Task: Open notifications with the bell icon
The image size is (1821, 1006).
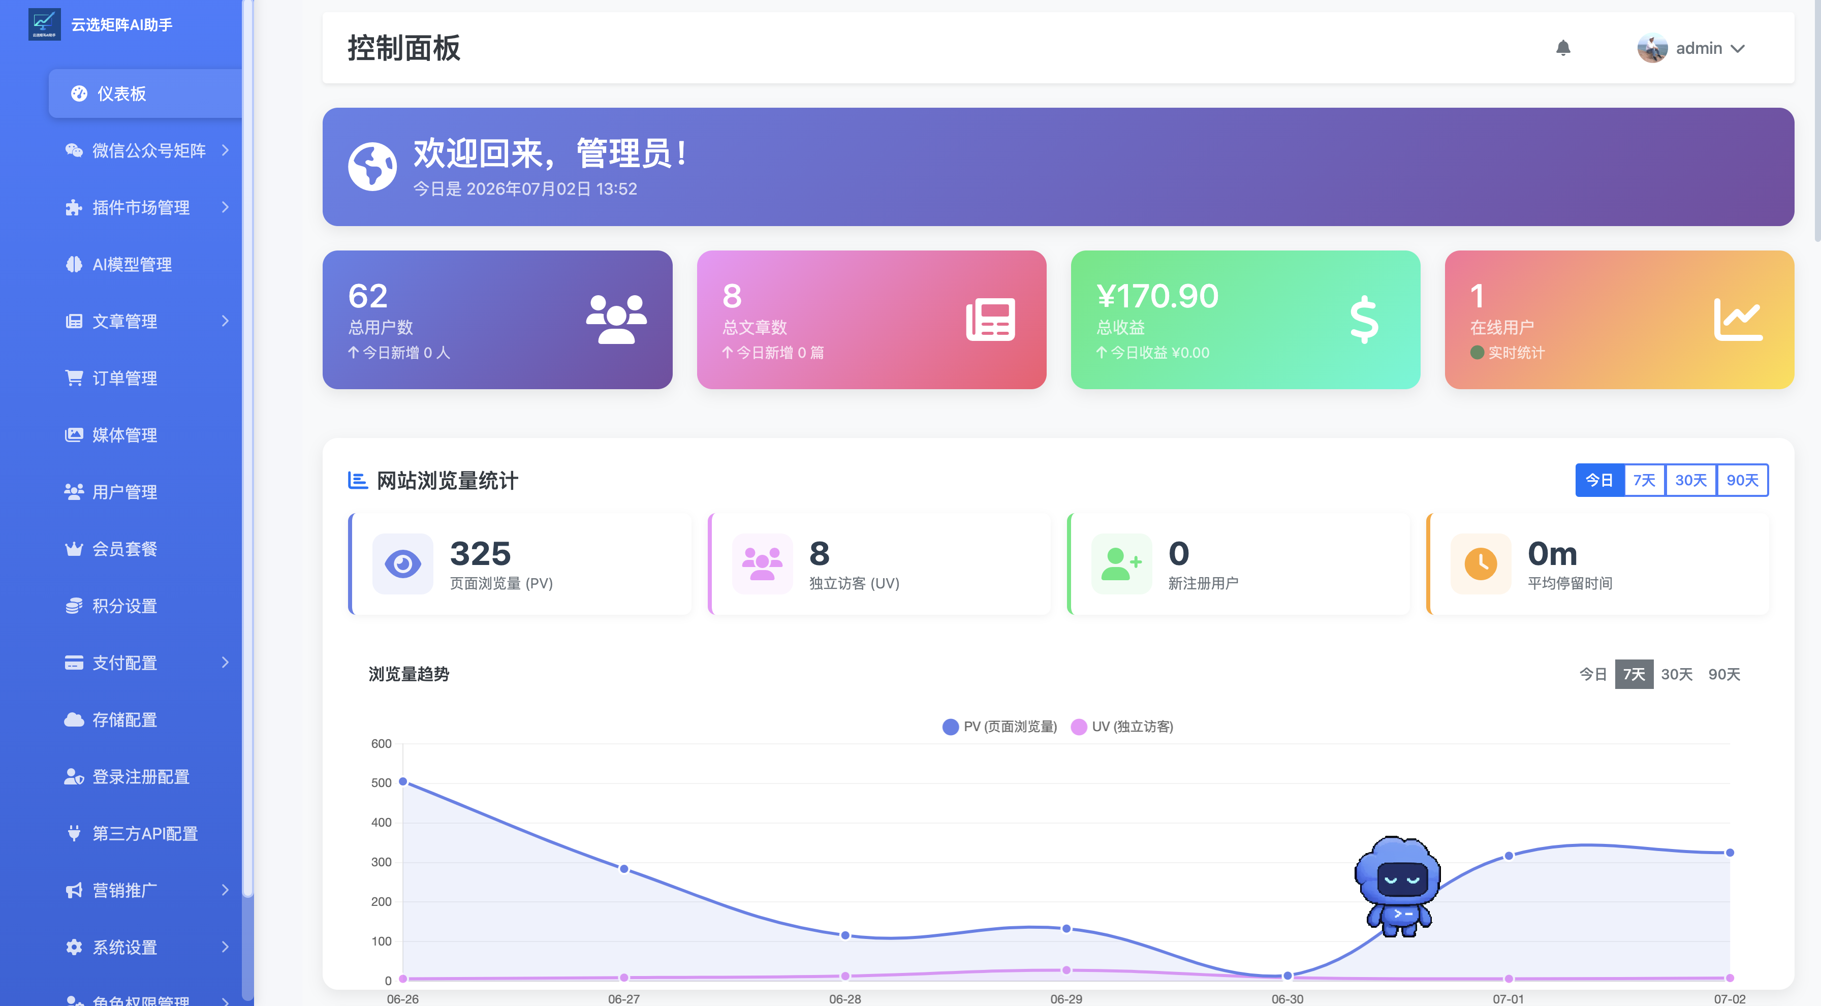Action: pos(1563,48)
